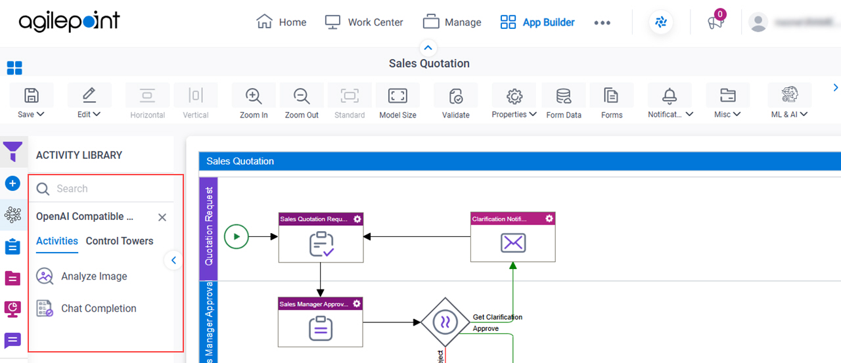Expand the Edit dropdown arrow
The image size is (841, 363).
pos(97,114)
